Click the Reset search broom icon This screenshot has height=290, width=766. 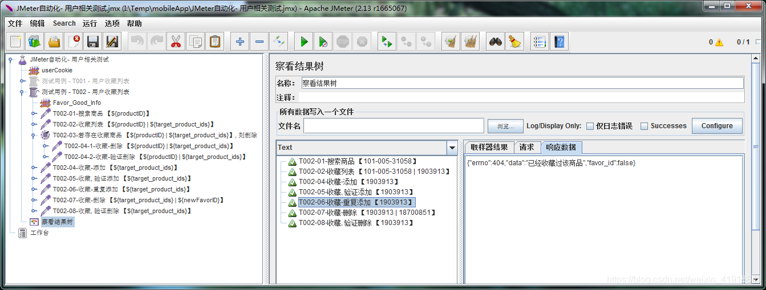(515, 42)
